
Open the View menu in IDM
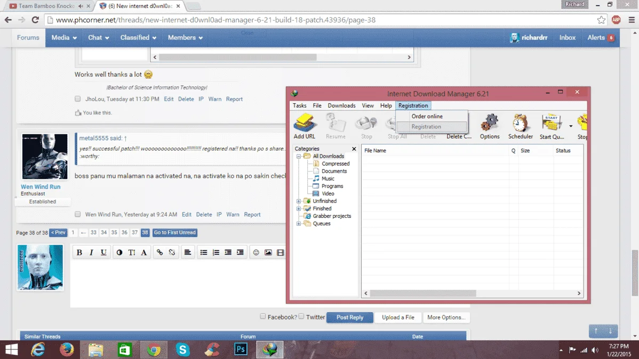click(x=368, y=105)
